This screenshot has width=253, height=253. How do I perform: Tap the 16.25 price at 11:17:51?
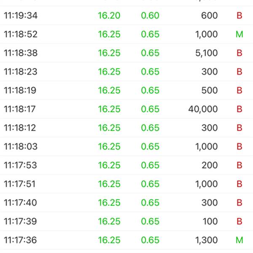[x=109, y=184]
